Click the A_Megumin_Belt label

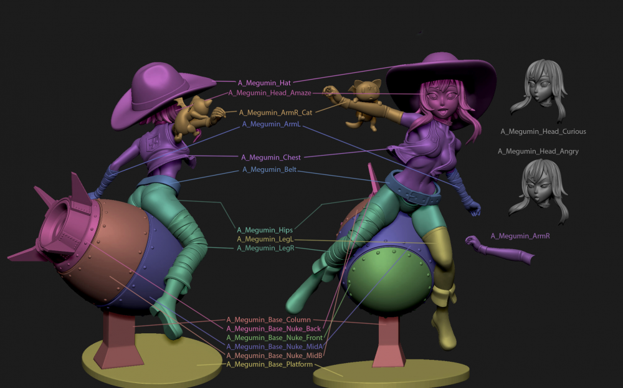point(269,169)
